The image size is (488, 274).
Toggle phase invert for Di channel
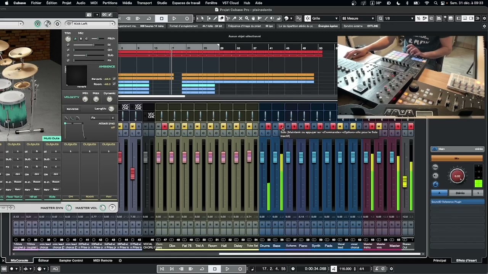(x=68, y=45)
